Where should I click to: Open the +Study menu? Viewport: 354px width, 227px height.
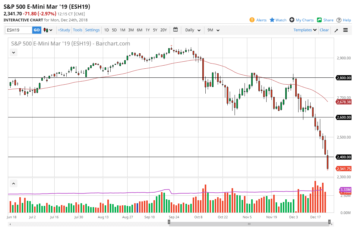tap(64, 30)
